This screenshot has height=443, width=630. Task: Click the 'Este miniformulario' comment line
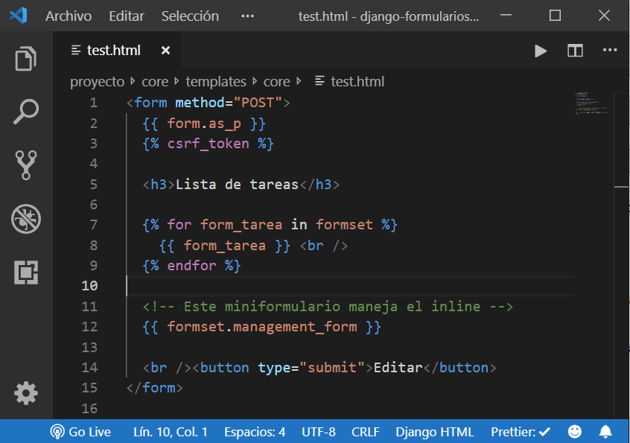pyautogui.click(x=328, y=307)
